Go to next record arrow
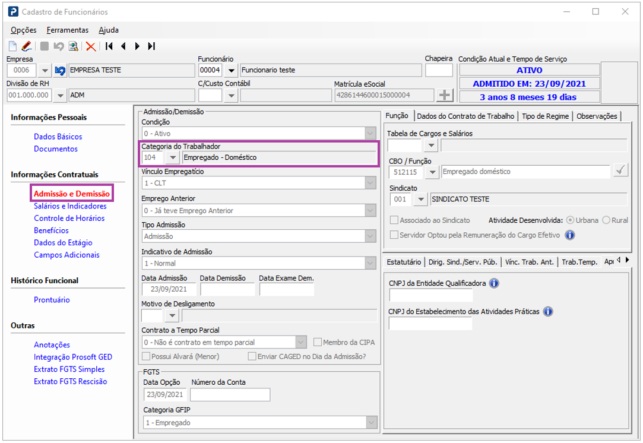 [x=137, y=46]
